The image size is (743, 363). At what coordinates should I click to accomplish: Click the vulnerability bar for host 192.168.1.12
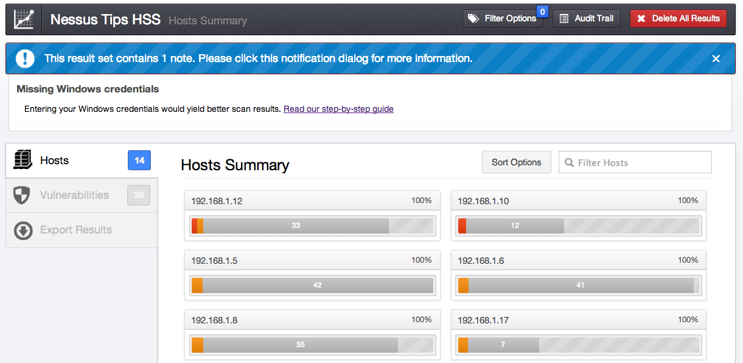296,226
